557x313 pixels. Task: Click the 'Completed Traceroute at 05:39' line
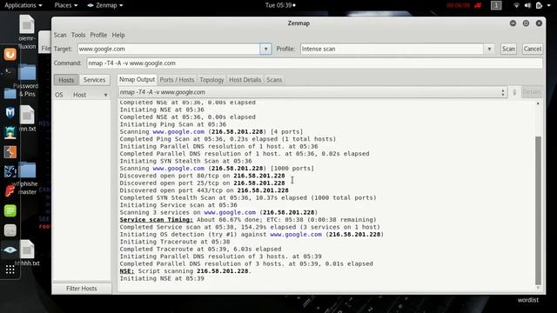tap(200, 250)
